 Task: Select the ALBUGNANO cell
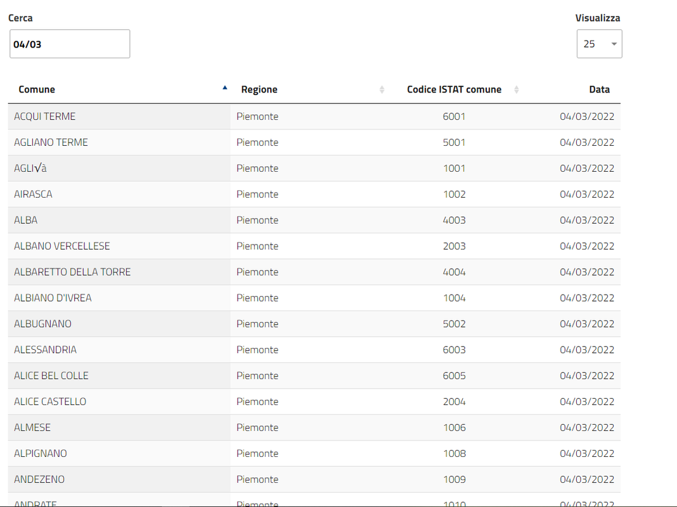point(119,324)
